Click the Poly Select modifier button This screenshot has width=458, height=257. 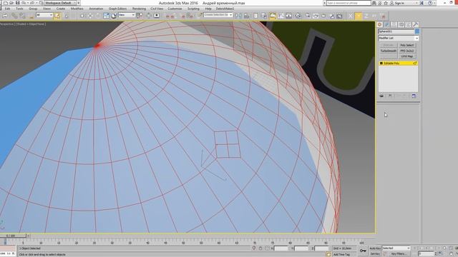407,45
